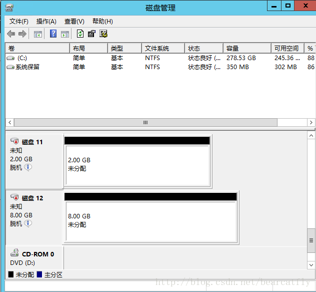
Task: Click the horizontal scrollbar right arrow
Action: (x=311, y=123)
